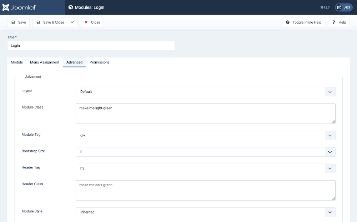357x222 pixels.
Task: Click the Joomla logo in header
Action: pos(19,7)
